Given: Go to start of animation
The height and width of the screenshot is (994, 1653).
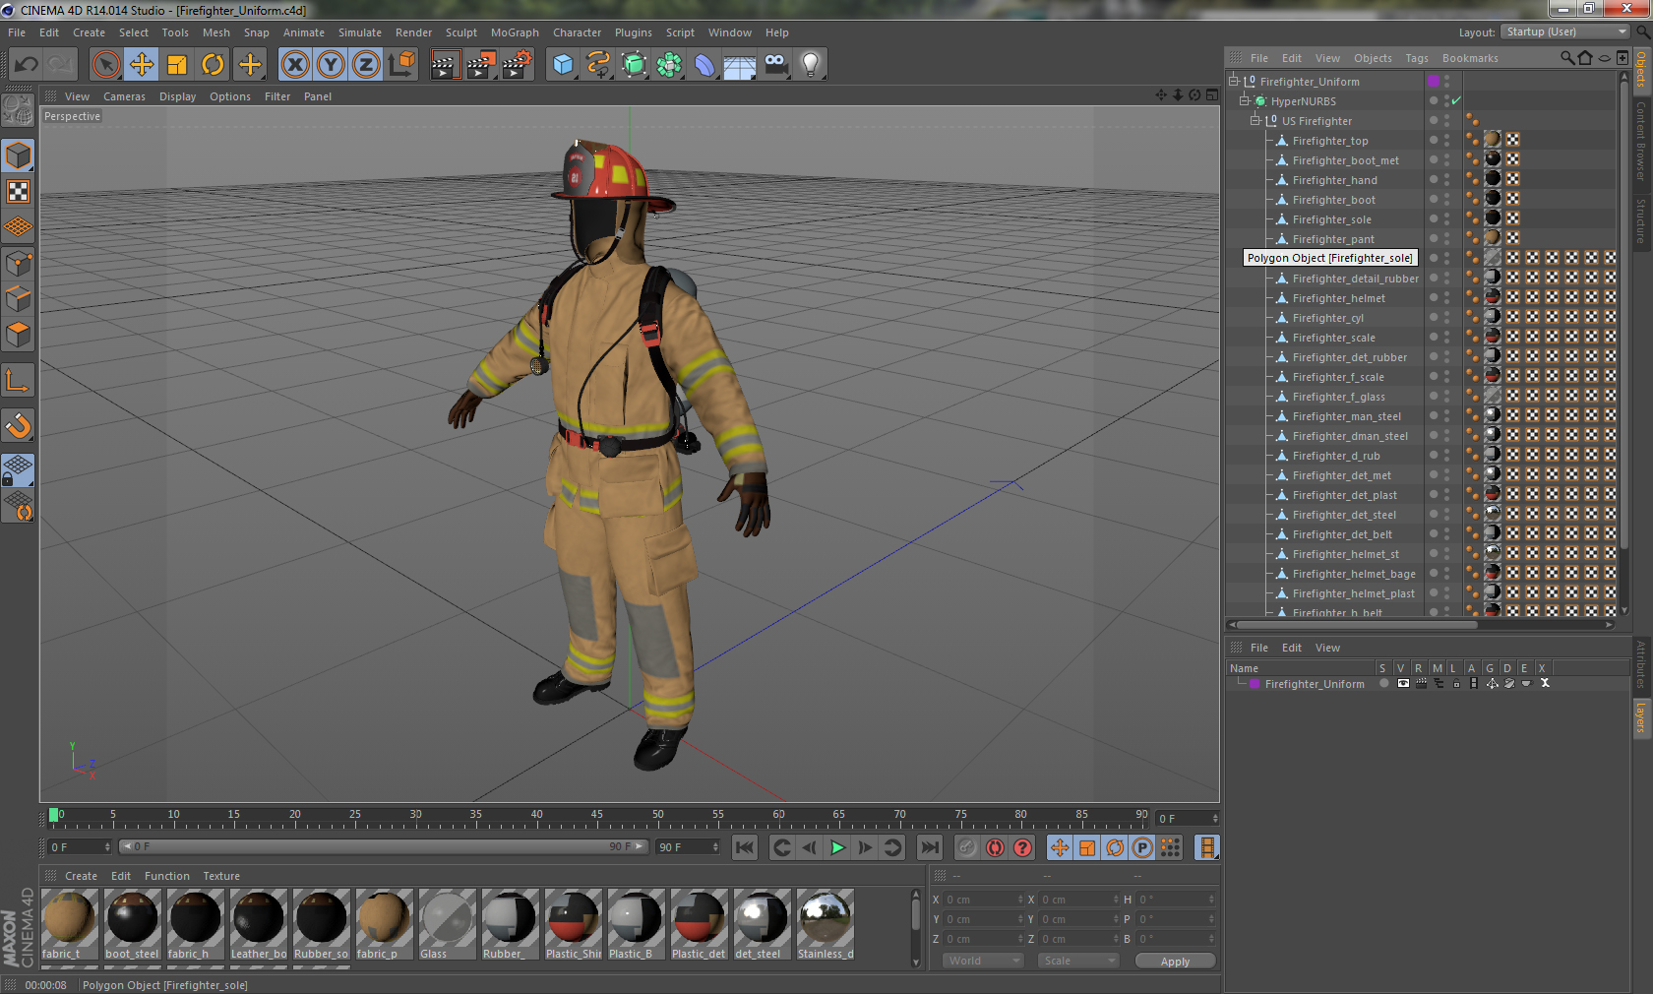Looking at the screenshot, I should click(x=745, y=847).
